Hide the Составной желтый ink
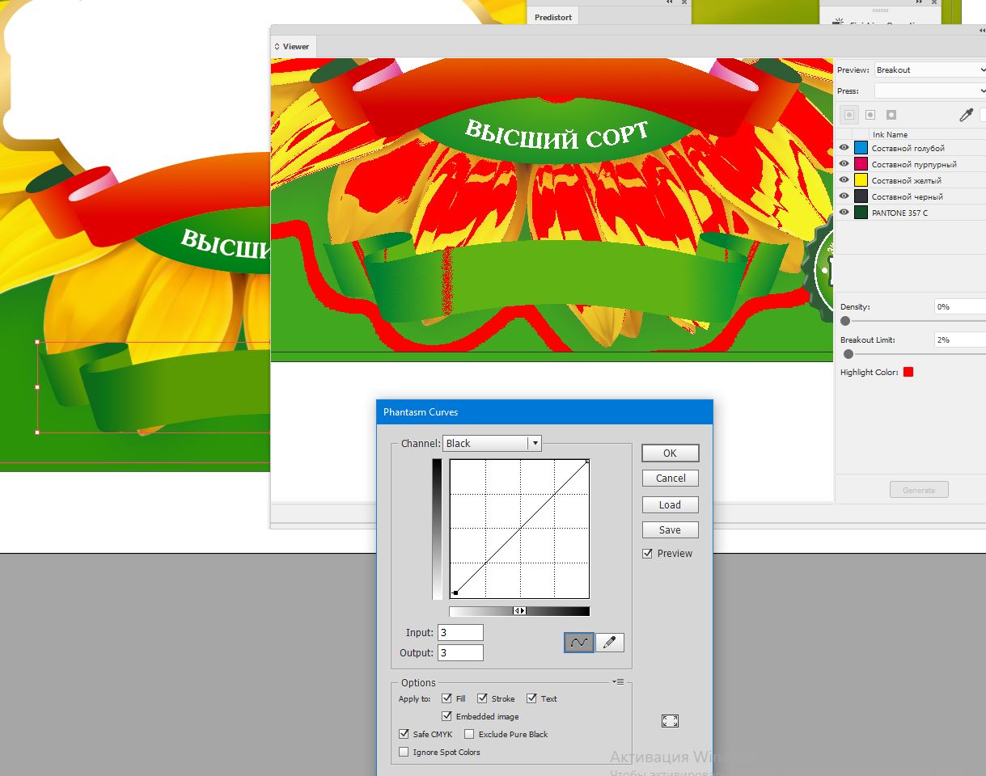Screen dimensions: 986x776 844,180
